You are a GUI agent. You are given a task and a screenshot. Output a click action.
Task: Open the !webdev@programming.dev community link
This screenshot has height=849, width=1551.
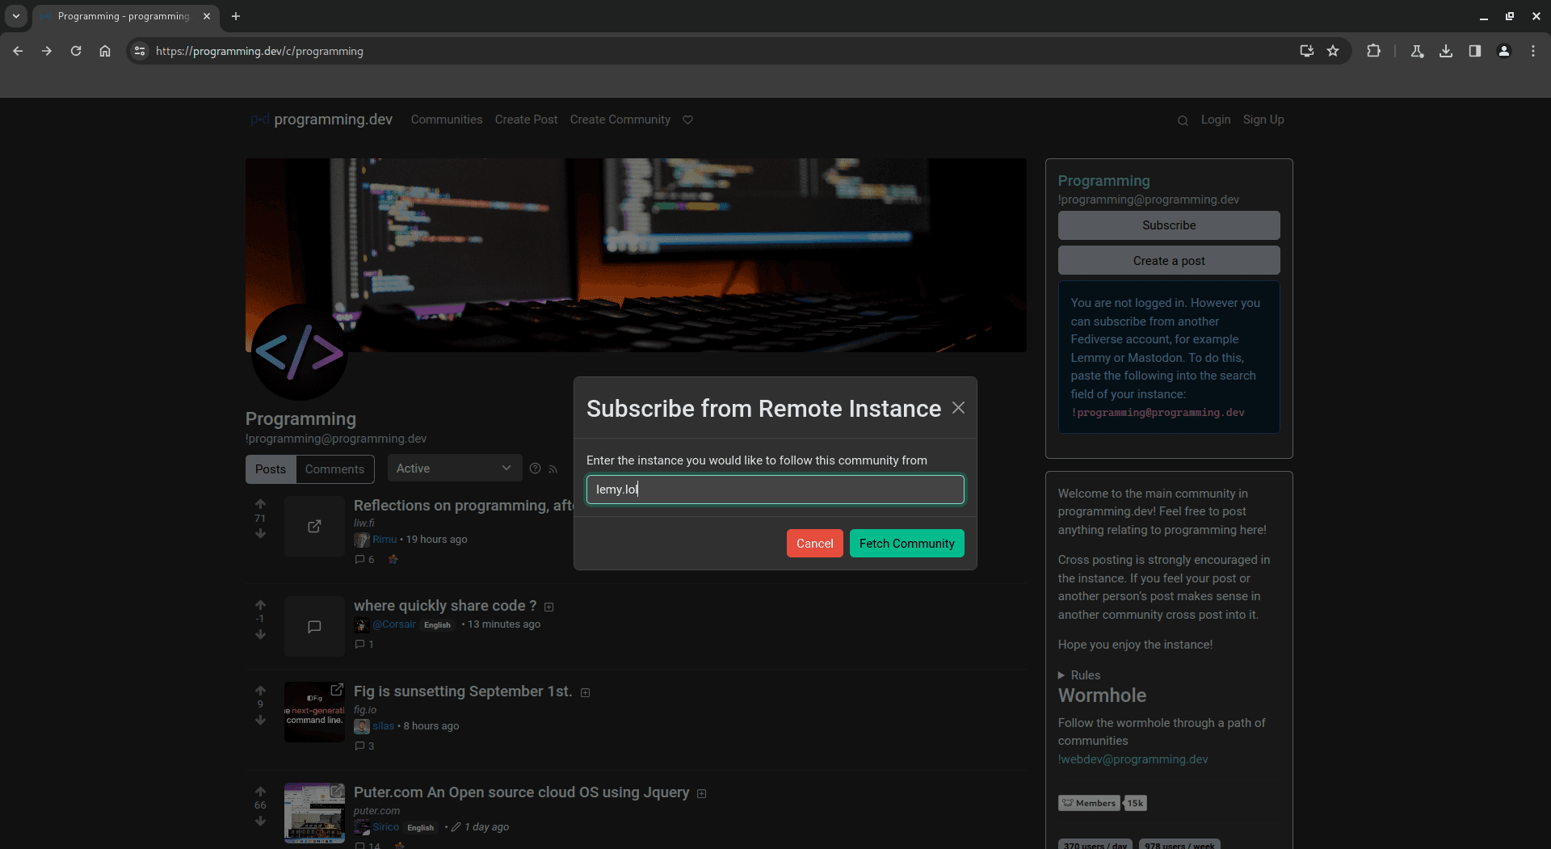(1133, 759)
